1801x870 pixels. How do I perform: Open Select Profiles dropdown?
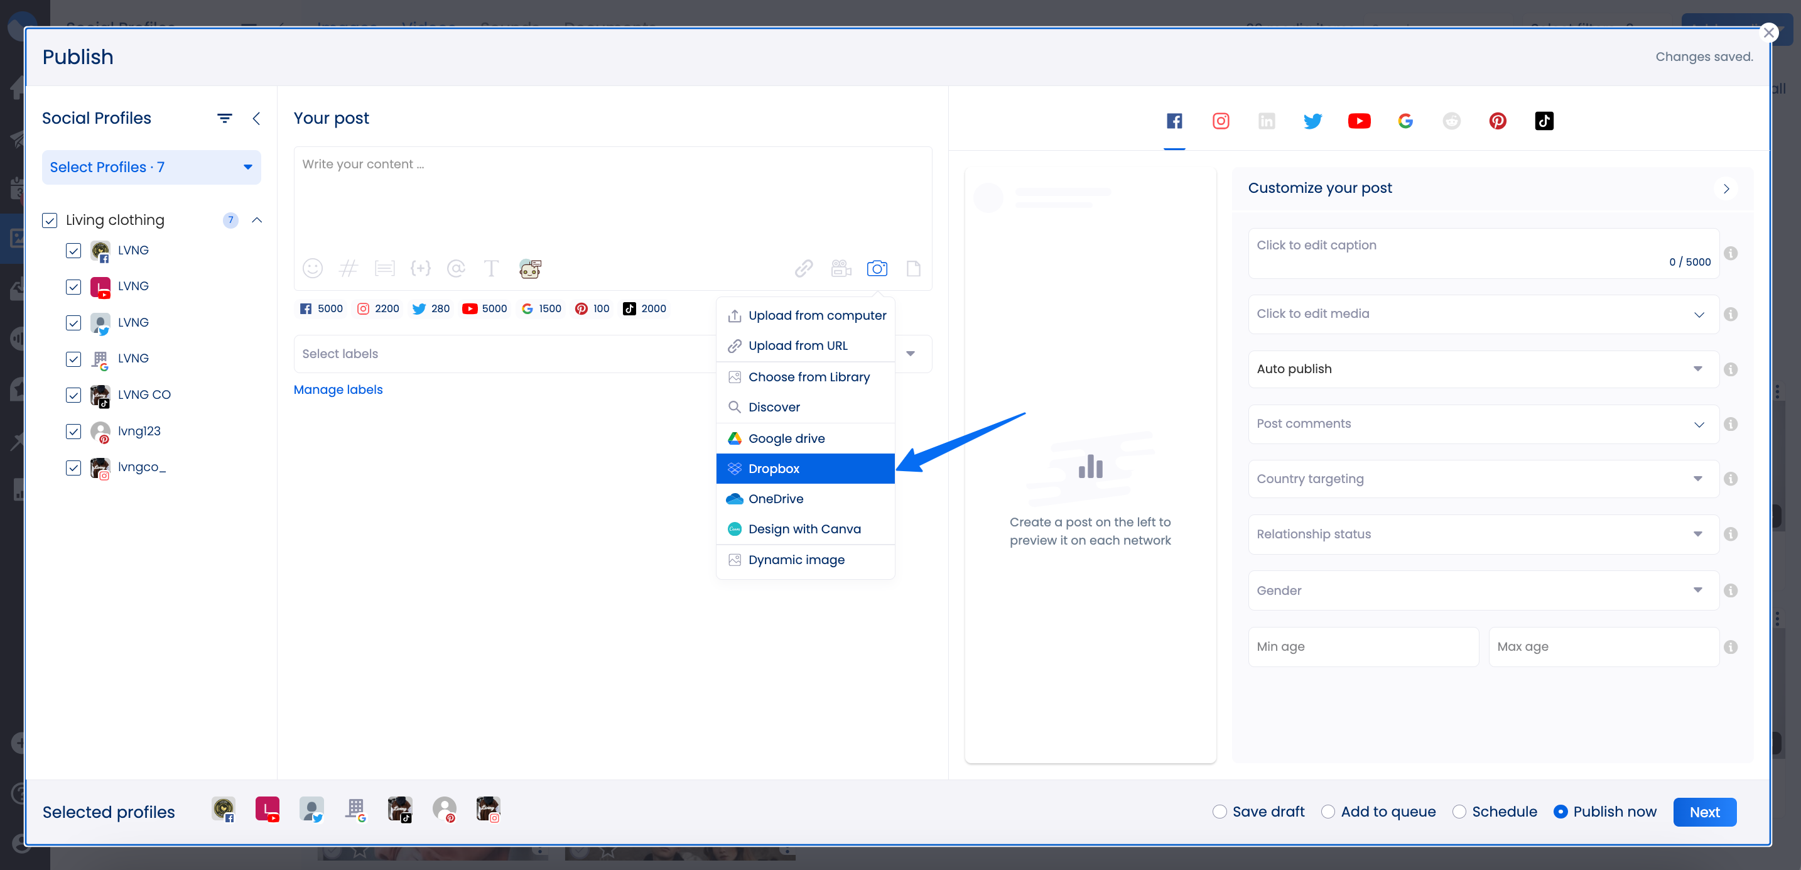click(151, 167)
